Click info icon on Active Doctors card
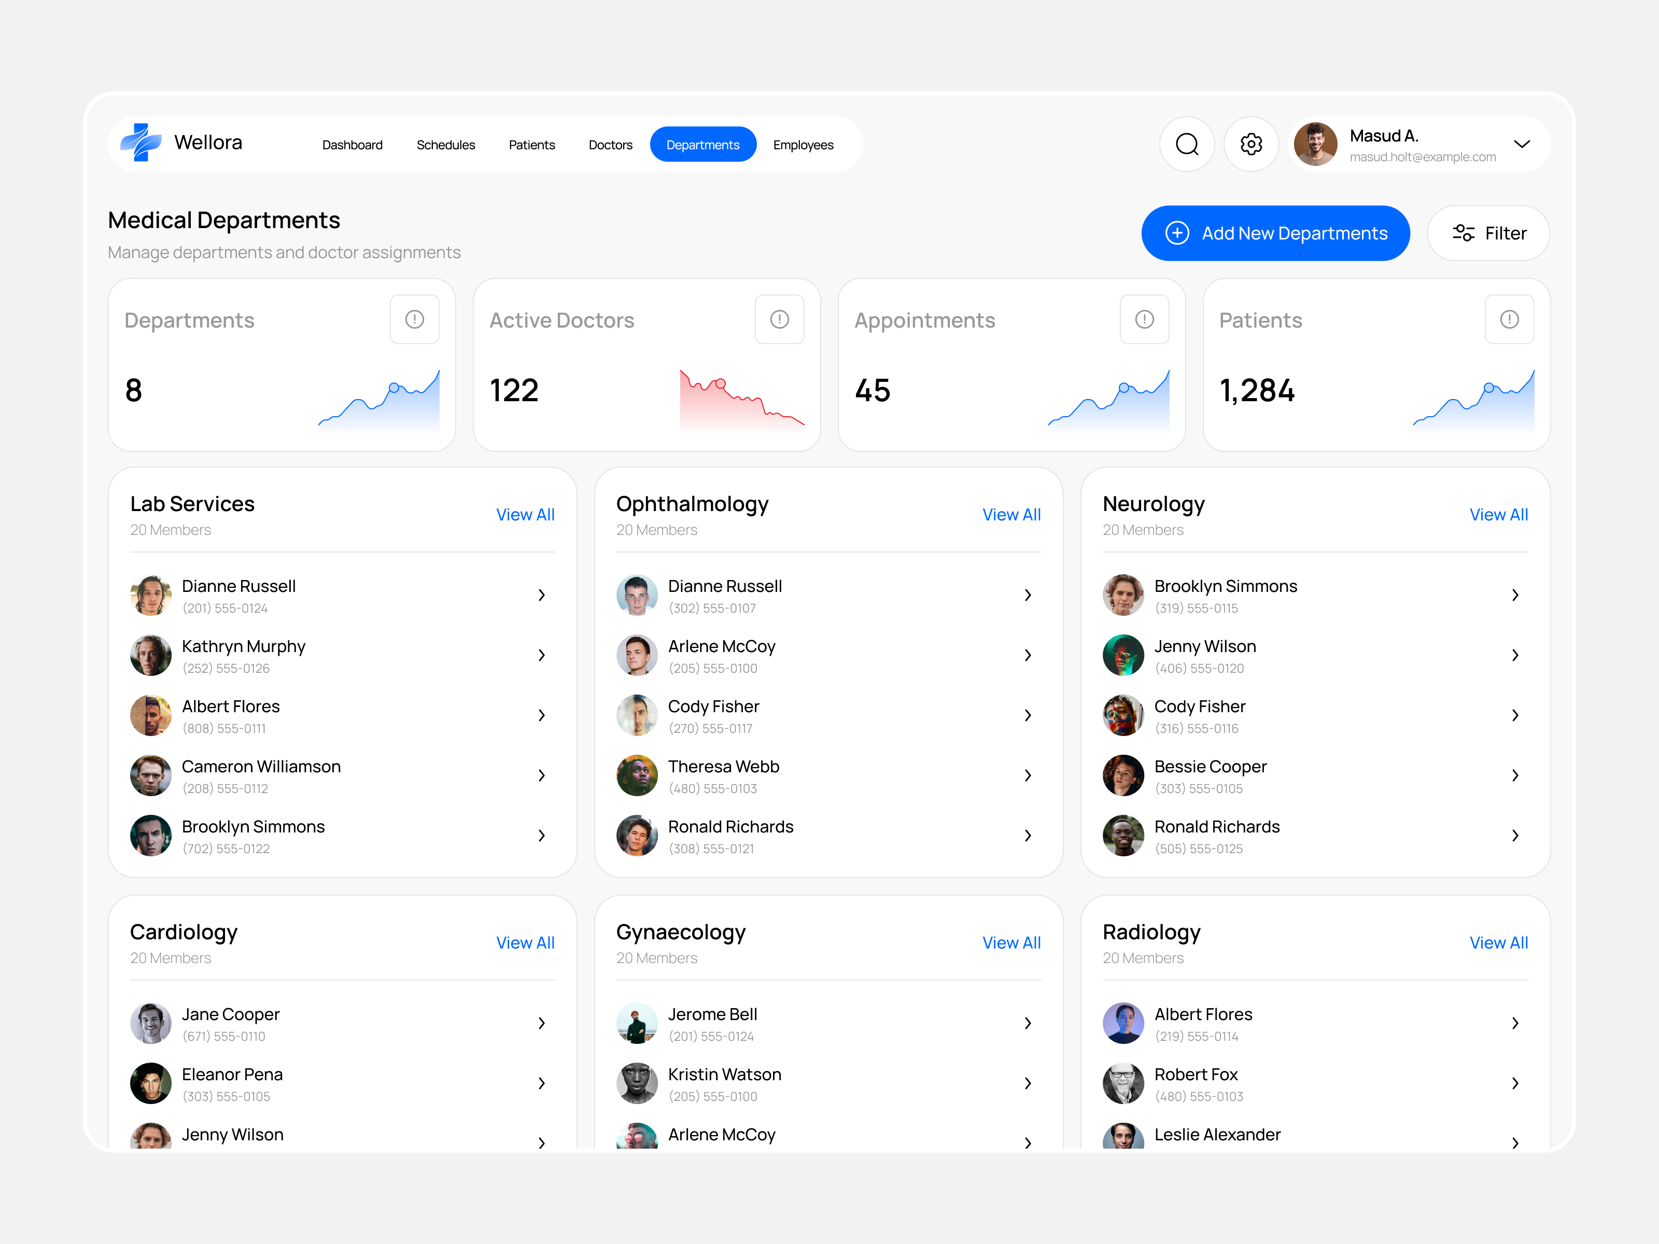 pyautogui.click(x=779, y=319)
